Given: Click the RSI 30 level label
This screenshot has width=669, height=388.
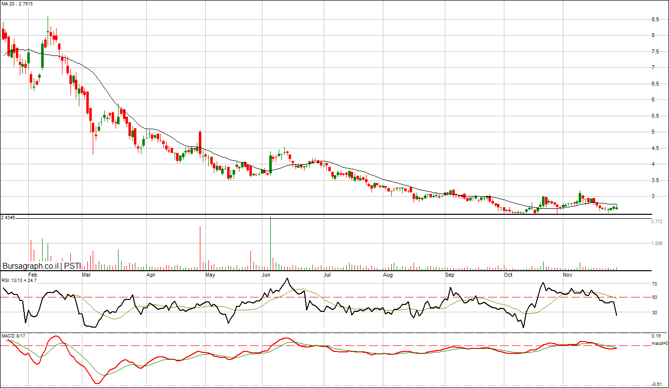Looking at the screenshot, I should [655, 312].
